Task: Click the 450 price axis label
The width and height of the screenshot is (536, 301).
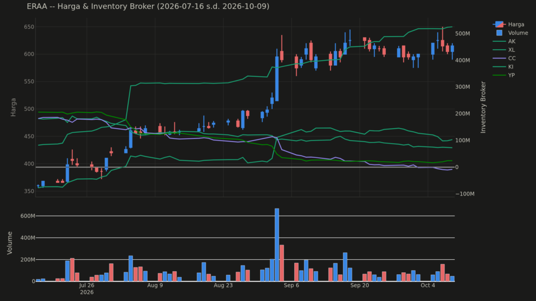Action: point(29,136)
